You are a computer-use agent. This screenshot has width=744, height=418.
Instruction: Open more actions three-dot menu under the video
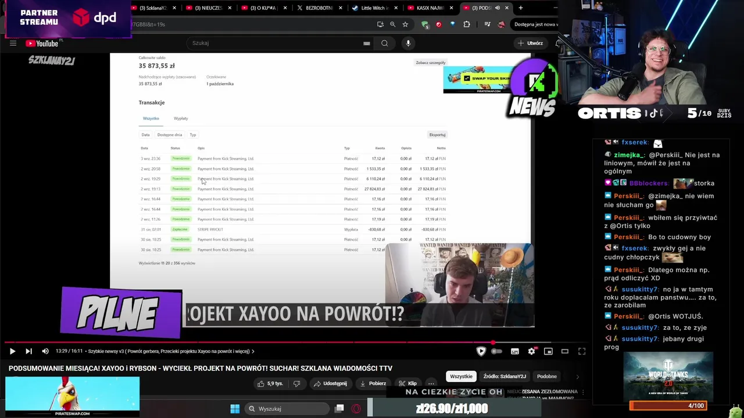click(431, 384)
